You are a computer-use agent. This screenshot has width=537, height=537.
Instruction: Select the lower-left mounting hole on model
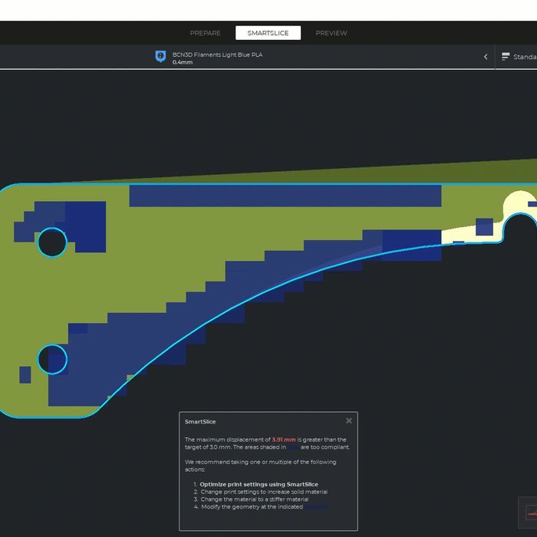(52, 359)
